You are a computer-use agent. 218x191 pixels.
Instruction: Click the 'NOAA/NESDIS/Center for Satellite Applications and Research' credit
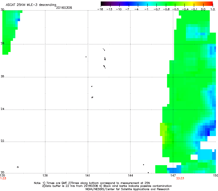127,189
